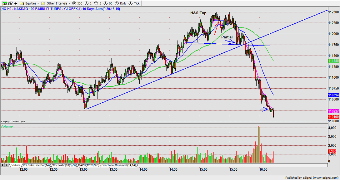Select the H&S Top chart annotation
This screenshot has width=340, height=180.
(x=198, y=13)
